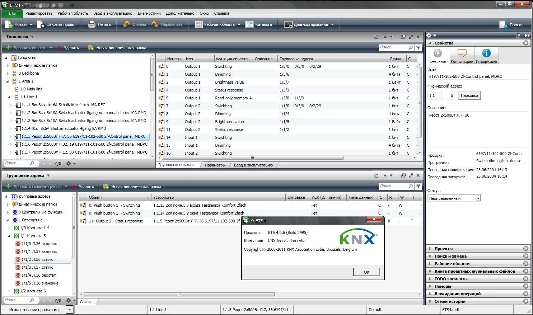The height and width of the screenshot is (315, 533).
Task: Click the Имя name input field
Action: [x=478, y=76]
